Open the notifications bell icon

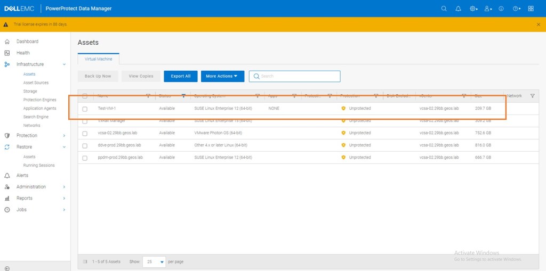pyautogui.click(x=458, y=9)
